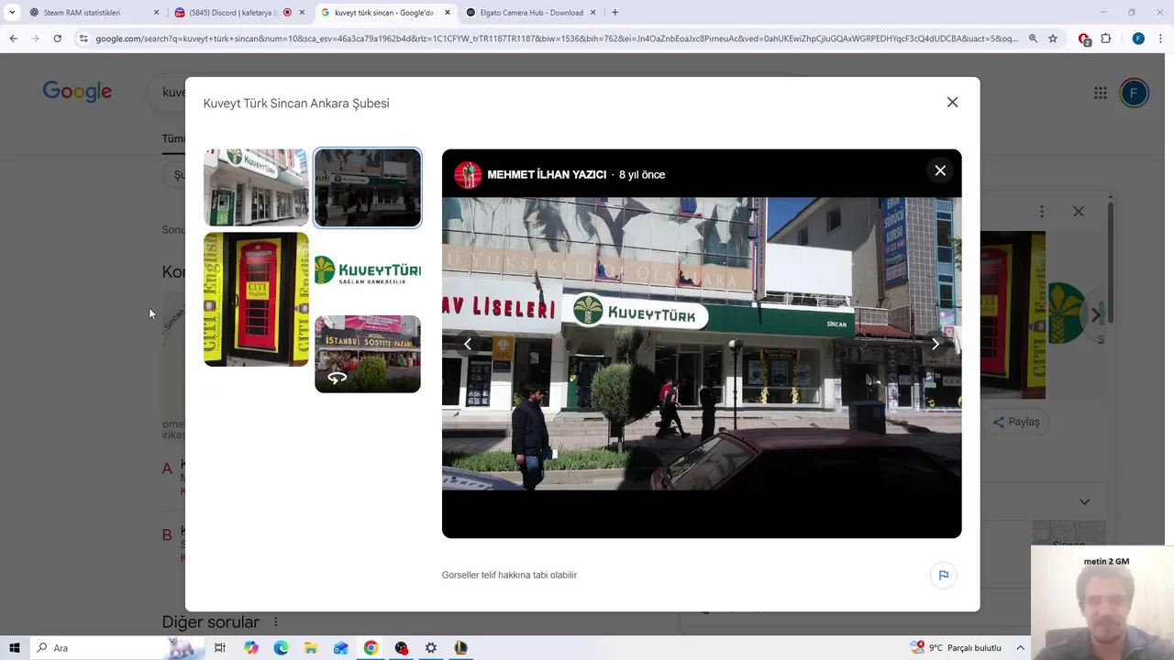The height and width of the screenshot is (660, 1174).
Task: Open League of Legends taskbar icon
Action: coord(460,648)
